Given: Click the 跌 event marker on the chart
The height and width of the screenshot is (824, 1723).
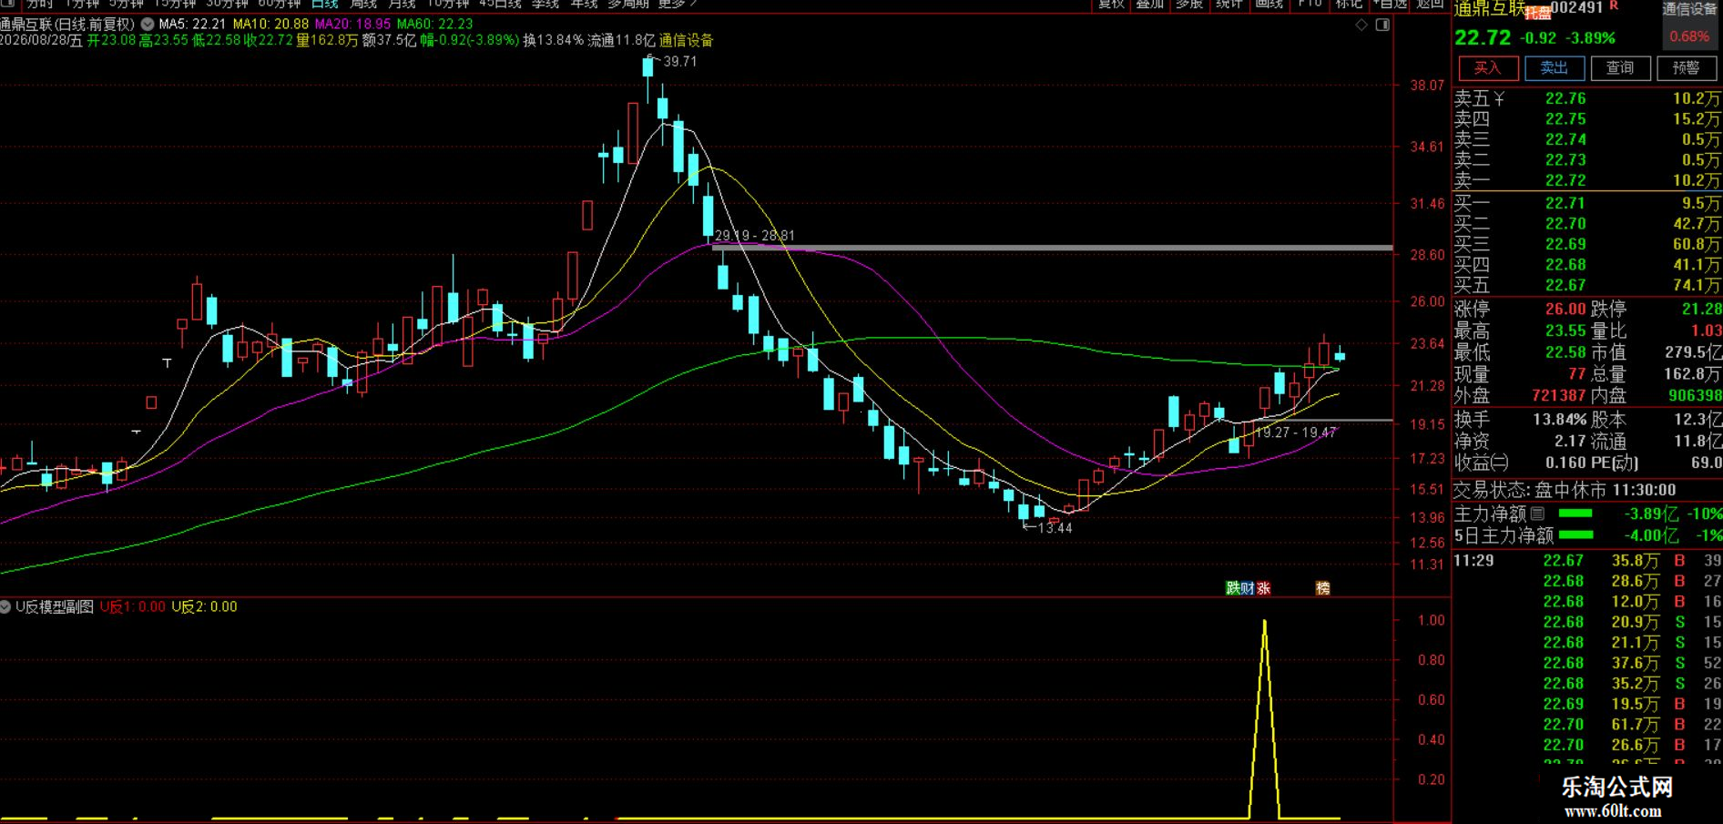Looking at the screenshot, I should pos(1232,588).
